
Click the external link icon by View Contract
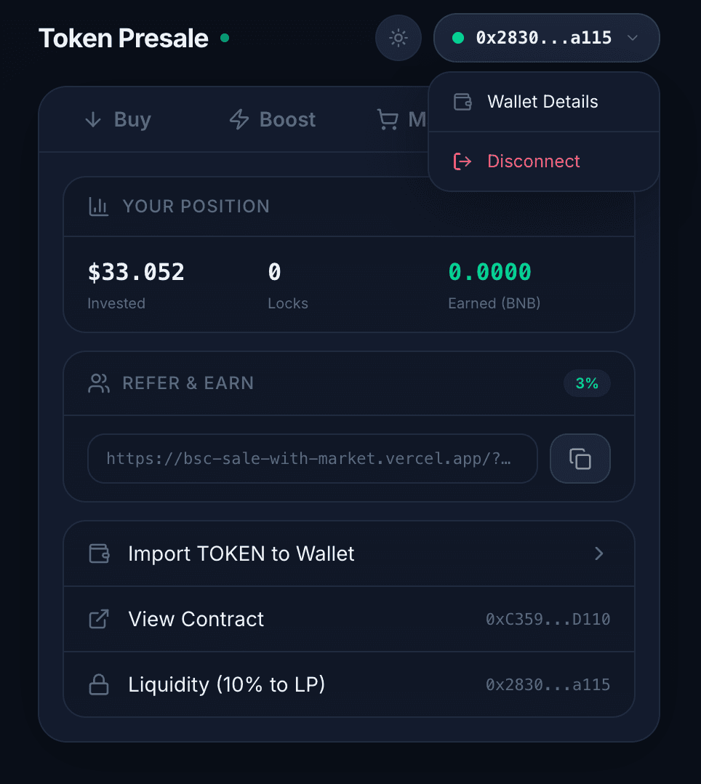tap(98, 619)
